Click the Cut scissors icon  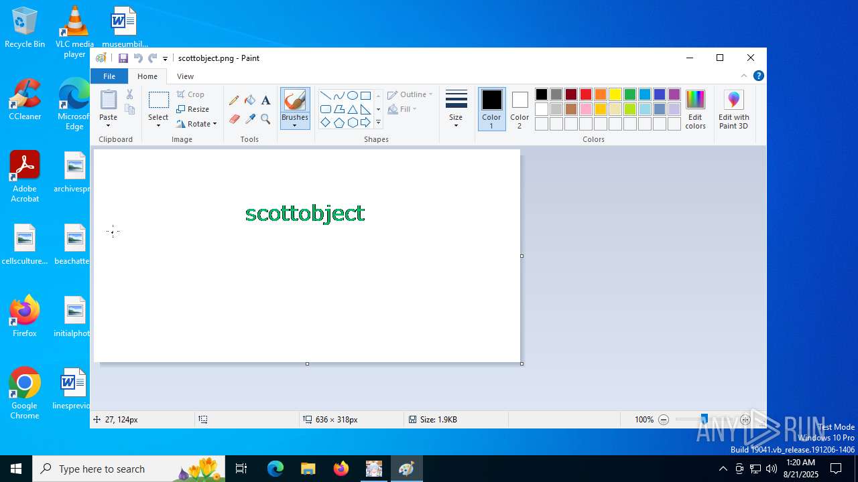pos(130,94)
